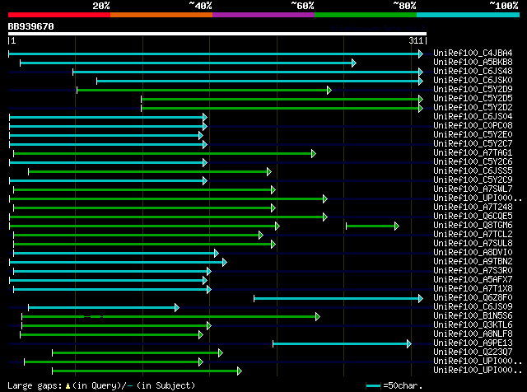The width and height of the screenshot is (527, 392).
Task: Open the UniRef100_C4JBA4 hit label
Action: click(473, 54)
